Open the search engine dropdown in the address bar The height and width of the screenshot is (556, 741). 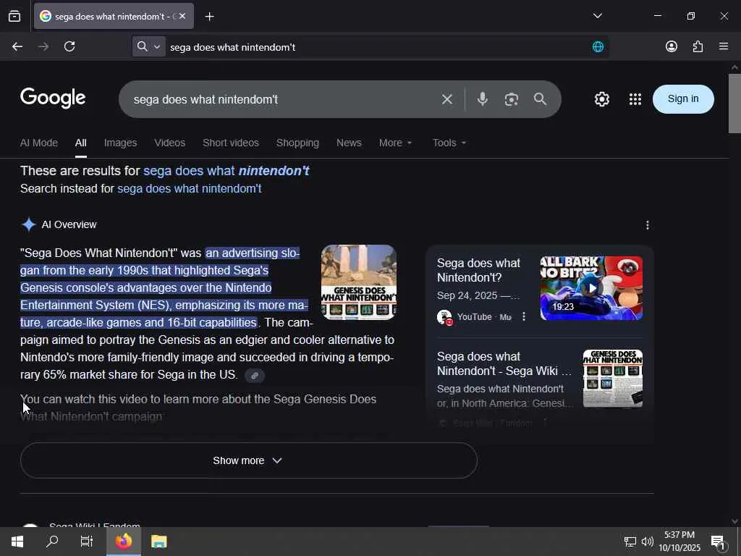click(149, 46)
